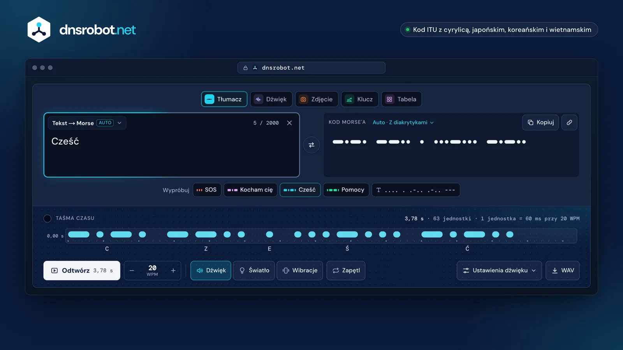
Task: Click the timeline letter C label
Action: tap(107, 248)
